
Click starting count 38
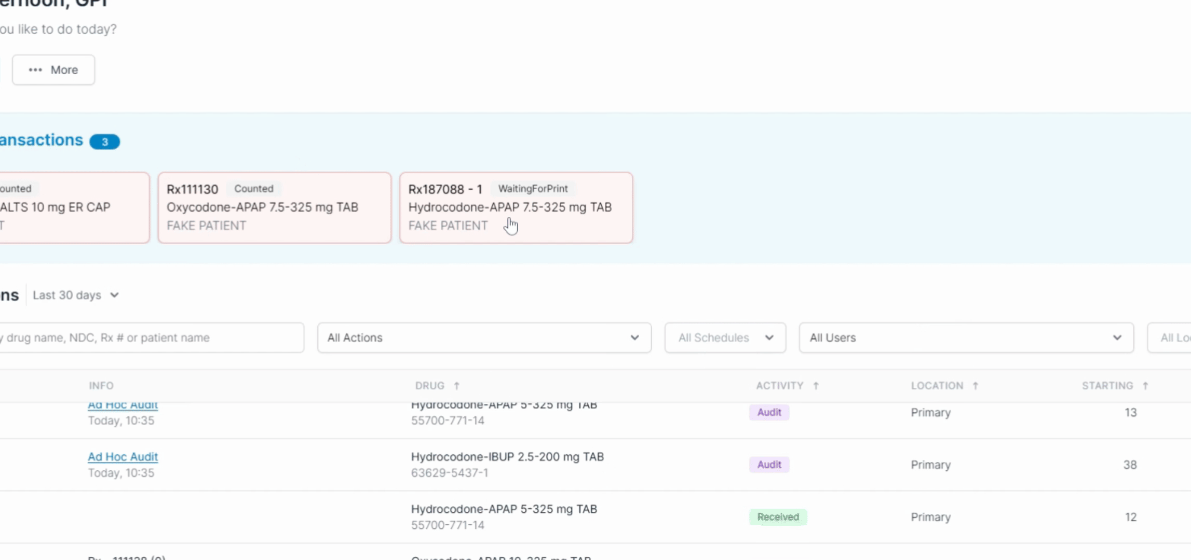1130,465
